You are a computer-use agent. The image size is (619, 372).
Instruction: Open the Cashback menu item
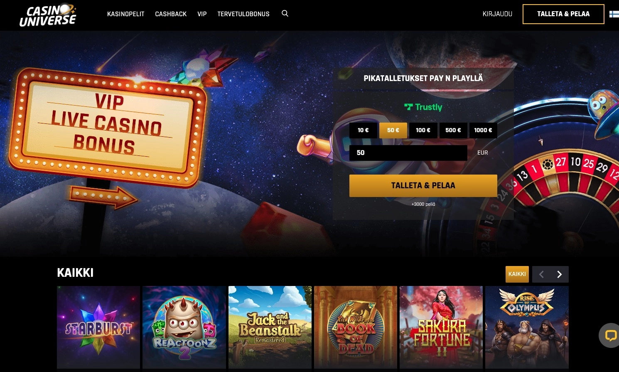pos(171,14)
